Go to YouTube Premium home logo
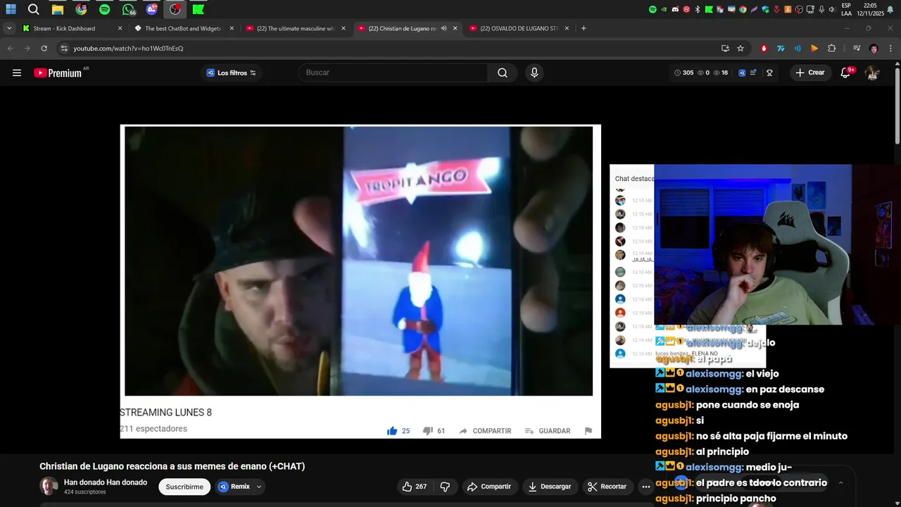The image size is (901, 507). [58, 73]
